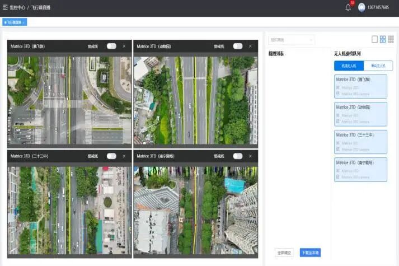Switch to the 单兵无人机 tab

pyautogui.click(x=378, y=66)
